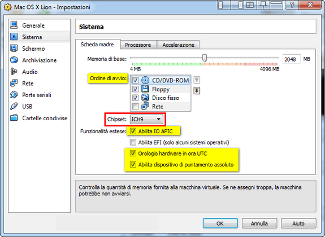Select Sistema in the sidebar
Viewport: 325px width, 237px height.
[x=40, y=37]
